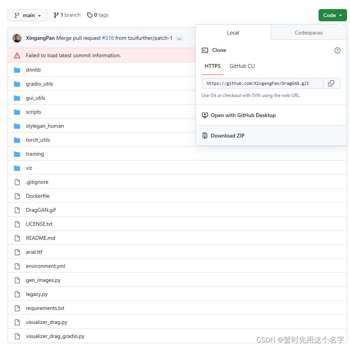The image size is (350, 347).
Task: Open the main branch selector dropdown
Action: pyautogui.click(x=27, y=15)
